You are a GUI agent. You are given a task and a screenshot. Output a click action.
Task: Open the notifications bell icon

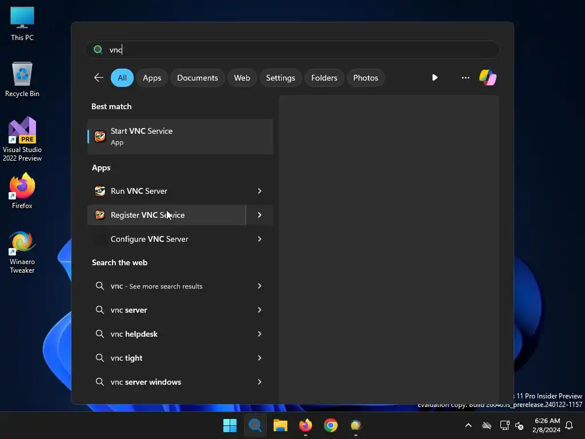click(x=569, y=425)
